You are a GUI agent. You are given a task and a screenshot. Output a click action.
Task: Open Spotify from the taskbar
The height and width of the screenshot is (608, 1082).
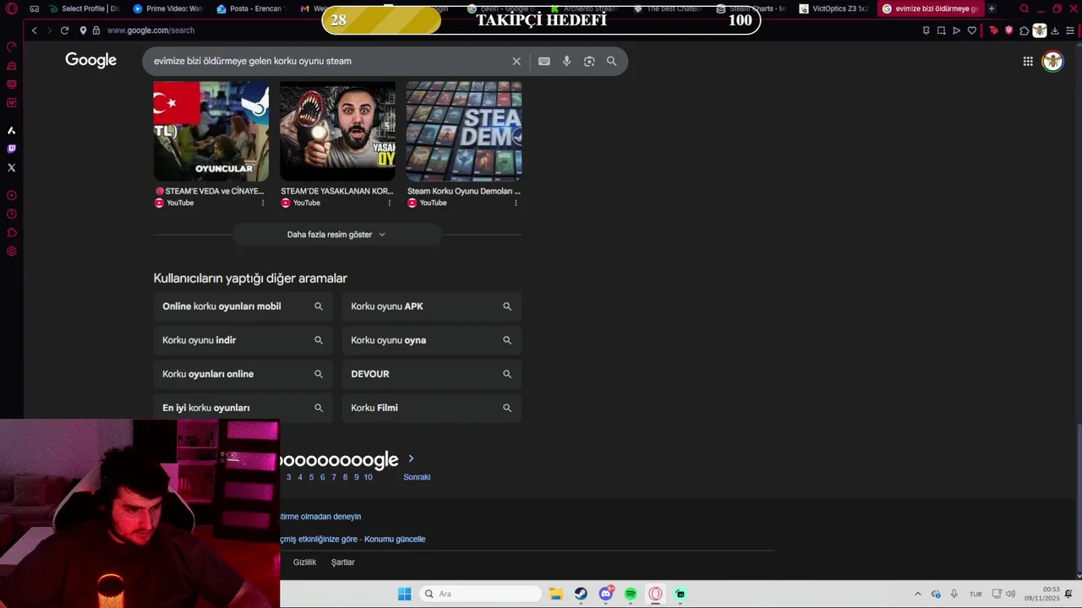pos(631,594)
